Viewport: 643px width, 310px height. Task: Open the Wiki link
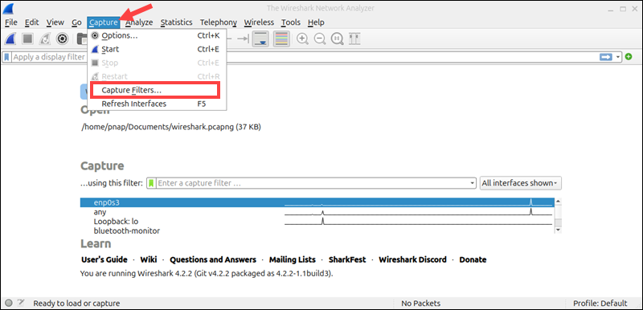[149, 259]
